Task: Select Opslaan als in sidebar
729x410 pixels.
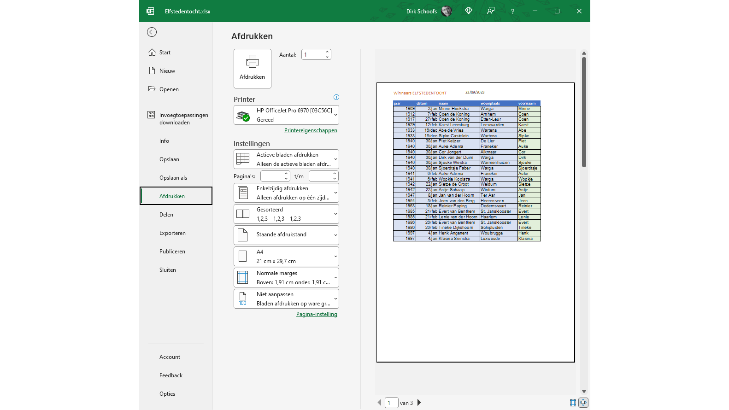Action: pos(173,178)
